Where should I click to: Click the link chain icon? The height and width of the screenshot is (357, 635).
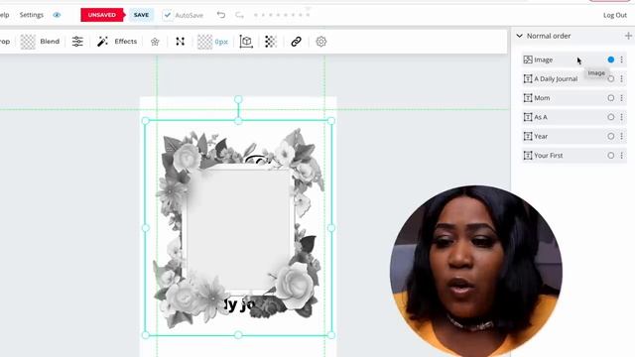(x=296, y=42)
